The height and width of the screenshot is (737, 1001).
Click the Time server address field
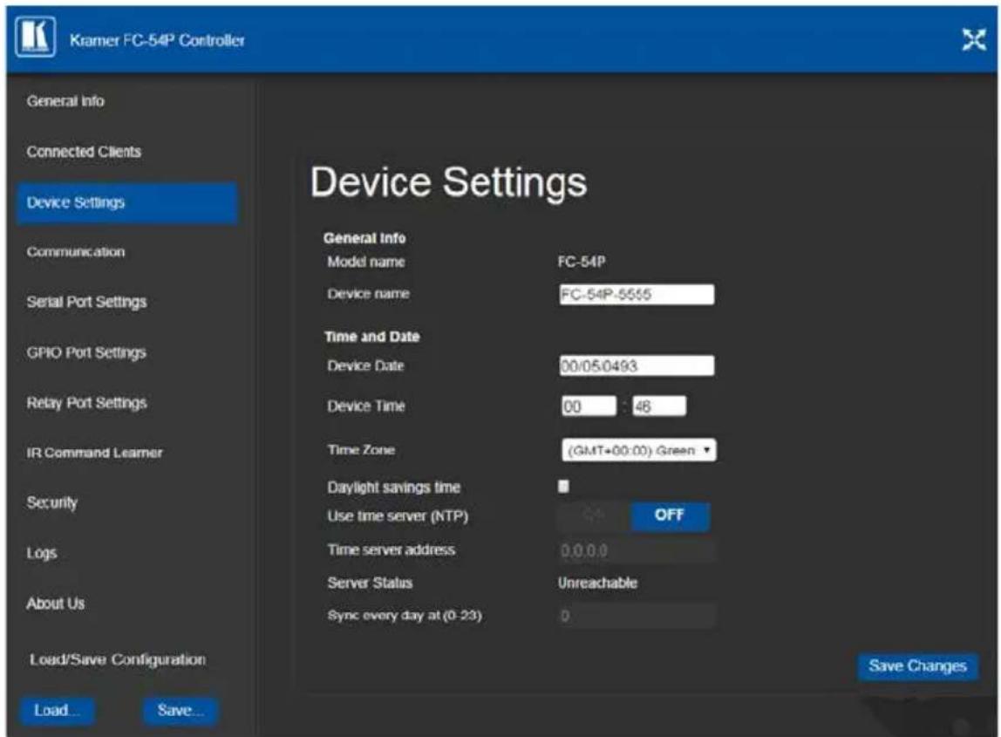637,550
